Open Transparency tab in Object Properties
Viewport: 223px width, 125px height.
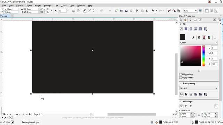190,20
